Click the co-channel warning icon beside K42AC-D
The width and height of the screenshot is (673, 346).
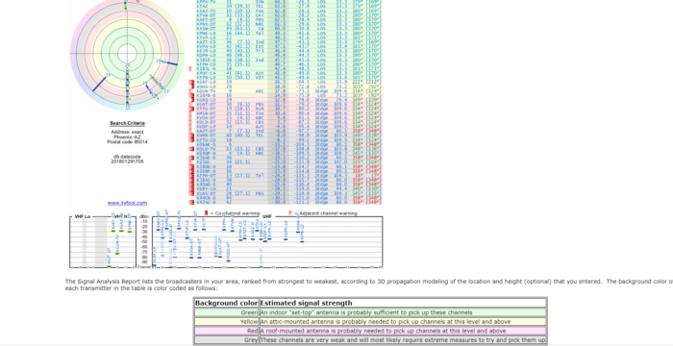click(192, 202)
